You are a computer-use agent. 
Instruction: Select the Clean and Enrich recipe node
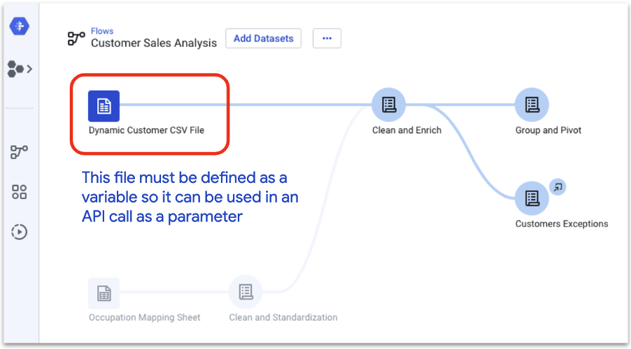[x=389, y=105]
